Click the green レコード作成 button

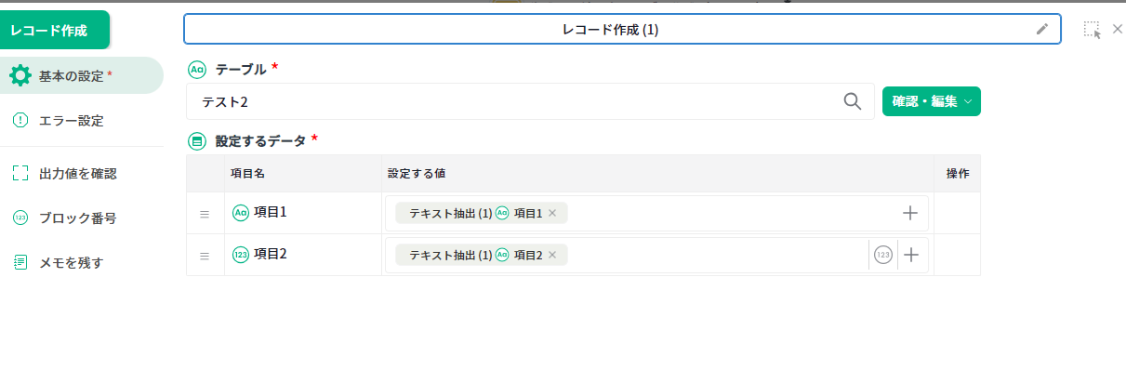pyautogui.click(x=55, y=30)
